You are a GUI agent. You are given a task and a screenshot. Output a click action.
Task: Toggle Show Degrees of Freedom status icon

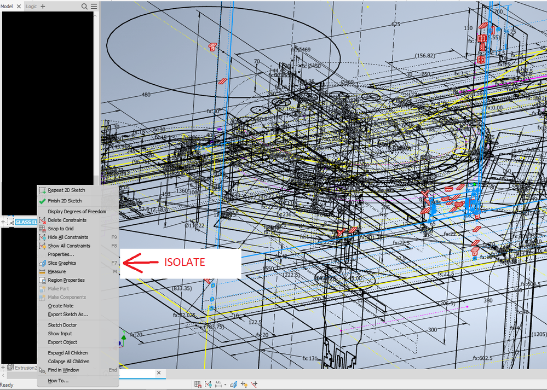pos(244,385)
